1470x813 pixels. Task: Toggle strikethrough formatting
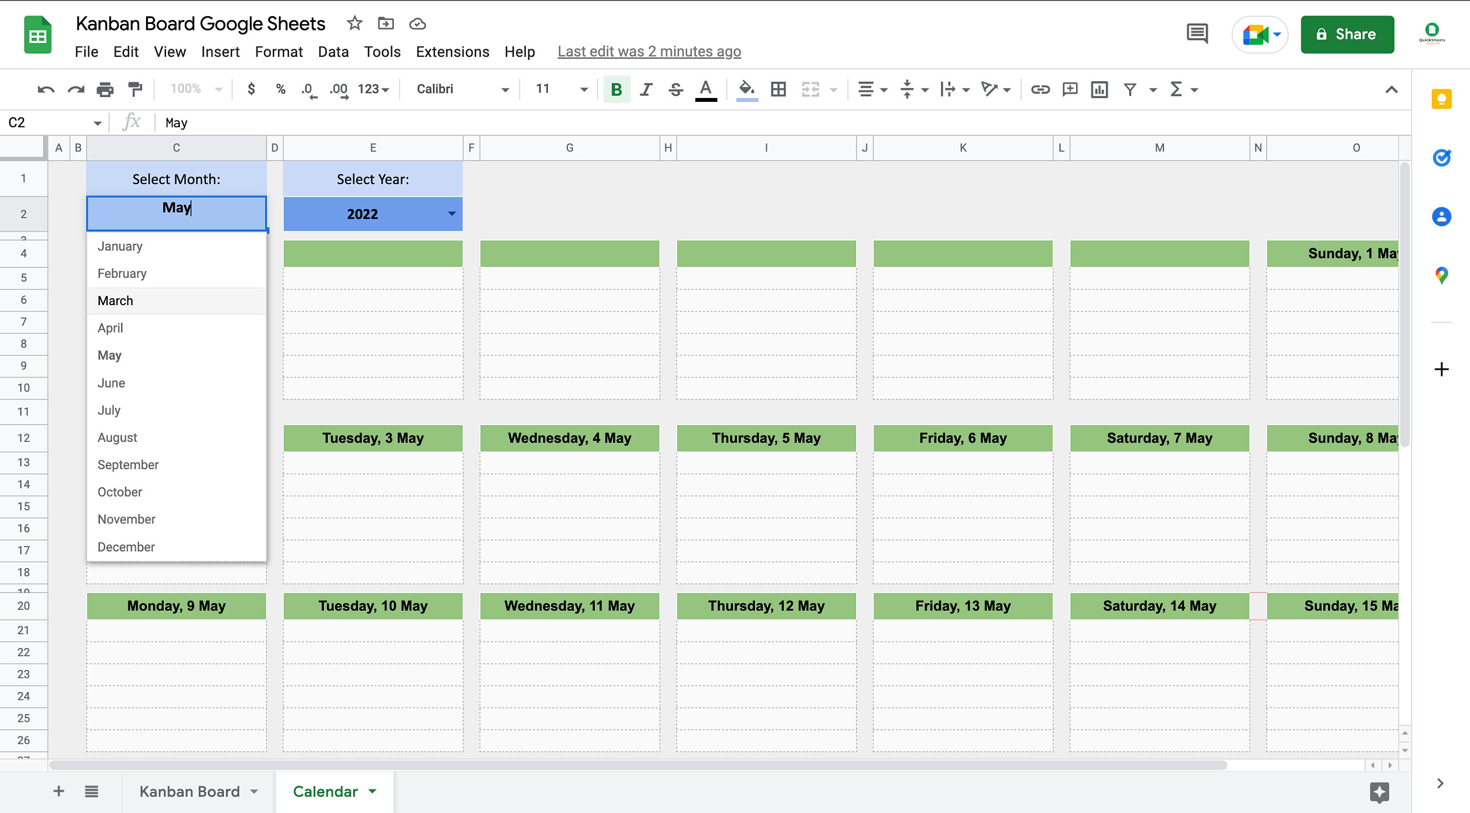click(x=675, y=89)
